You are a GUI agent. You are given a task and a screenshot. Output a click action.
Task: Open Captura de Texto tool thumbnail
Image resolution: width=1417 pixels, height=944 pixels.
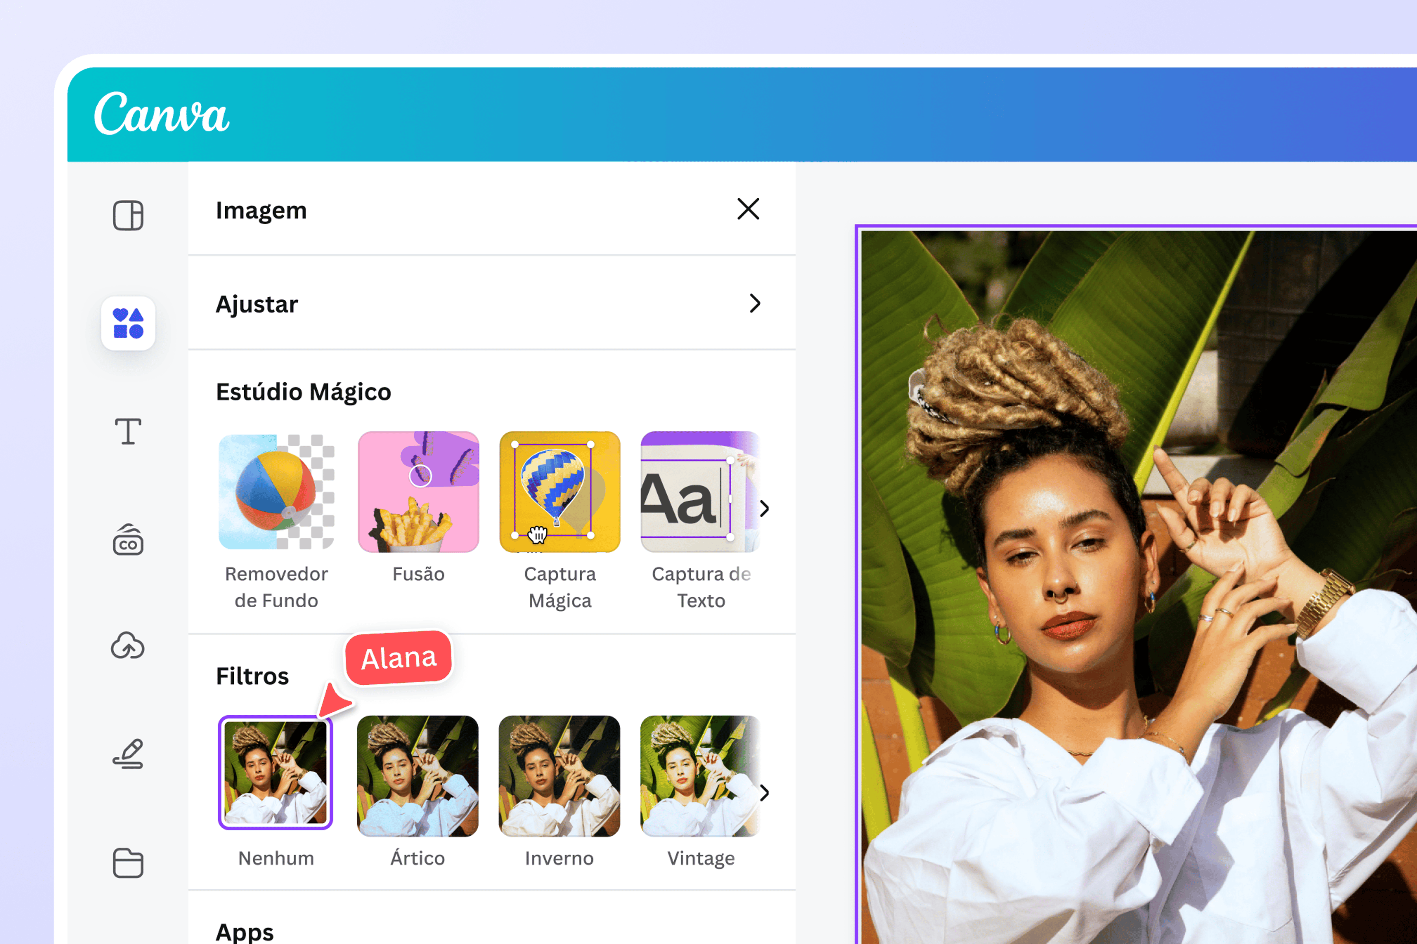point(700,491)
